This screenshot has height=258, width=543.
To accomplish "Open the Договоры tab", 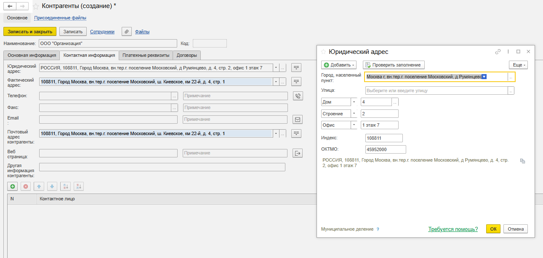I will pos(187,55).
